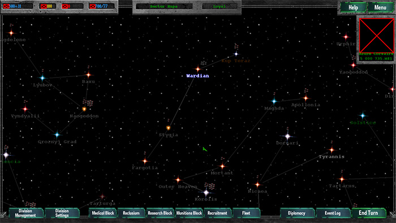396x223 pixels.
Task: Click the Korolis star system
Action: tap(206, 192)
